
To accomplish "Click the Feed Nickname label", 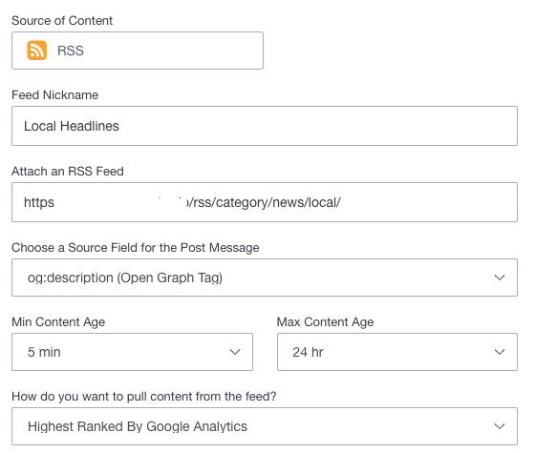I will coord(55,95).
